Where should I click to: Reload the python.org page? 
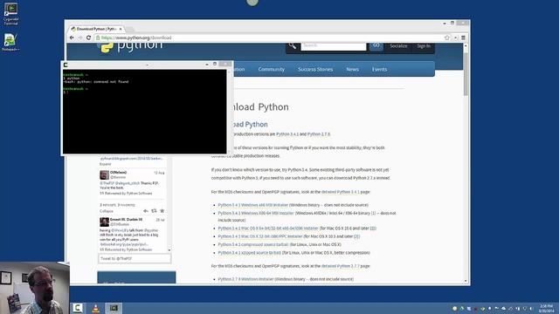click(x=89, y=38)
